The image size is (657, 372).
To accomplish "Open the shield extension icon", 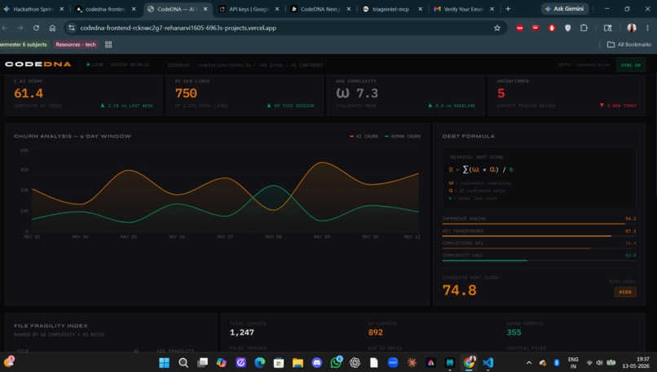I will coord(568,28).
